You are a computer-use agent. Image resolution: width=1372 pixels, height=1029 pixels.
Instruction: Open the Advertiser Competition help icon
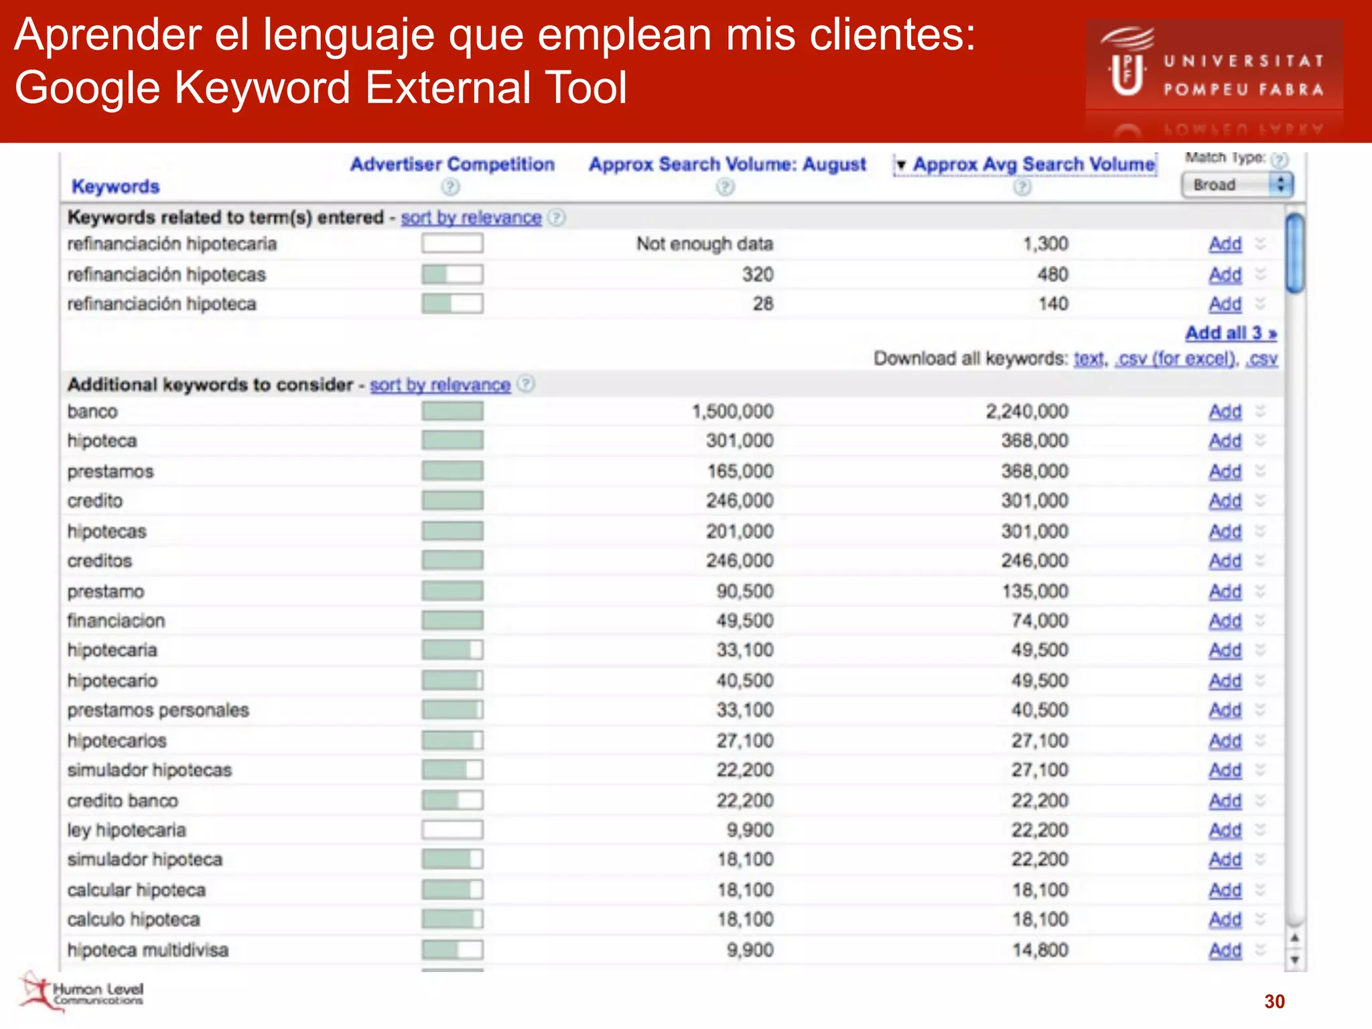(x=451, y=187)
